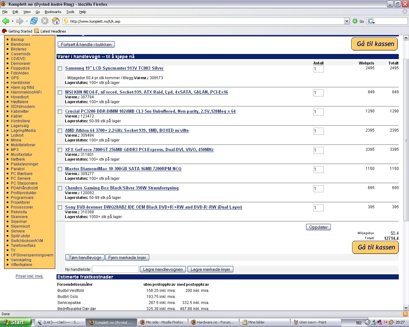Screen dimensions: 409x327
Task: Click the scrollbar down arrow
Action: coord(406,308)
